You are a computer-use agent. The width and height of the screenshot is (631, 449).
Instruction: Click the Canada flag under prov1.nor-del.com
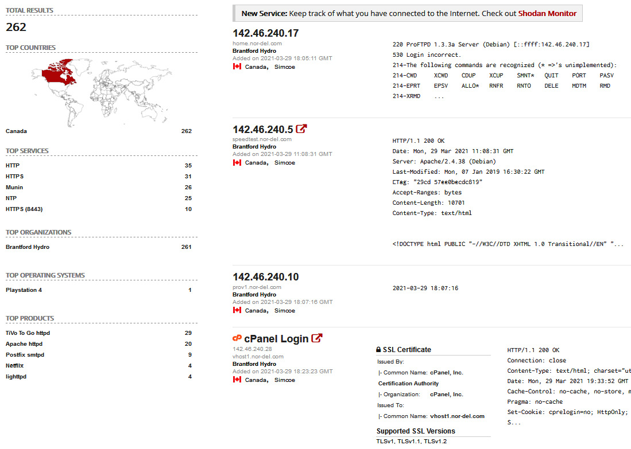[x=237, y=310]
